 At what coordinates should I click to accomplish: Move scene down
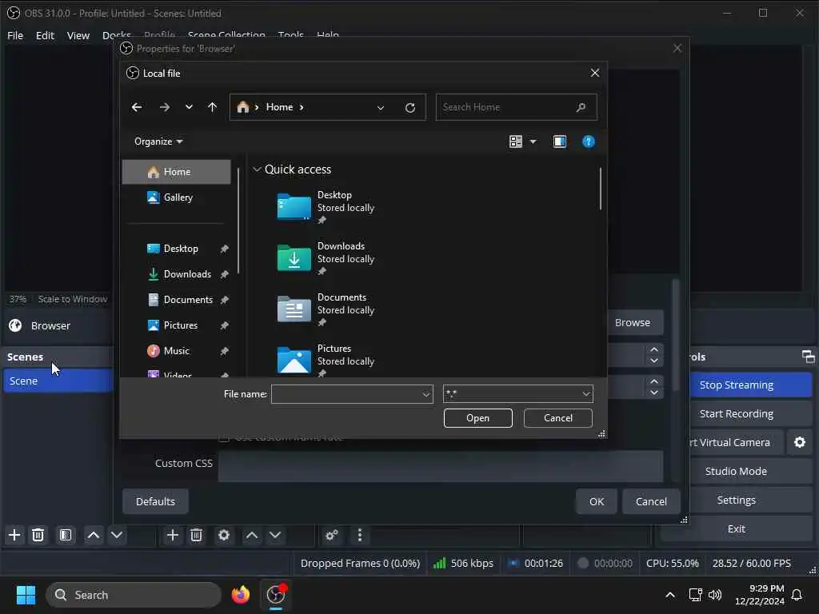click(x=117, y=535)
